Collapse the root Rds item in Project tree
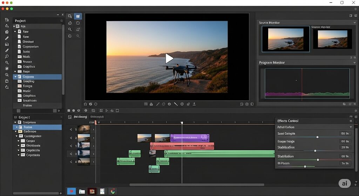Screen dimensions: 359x196 pos(14,26)
